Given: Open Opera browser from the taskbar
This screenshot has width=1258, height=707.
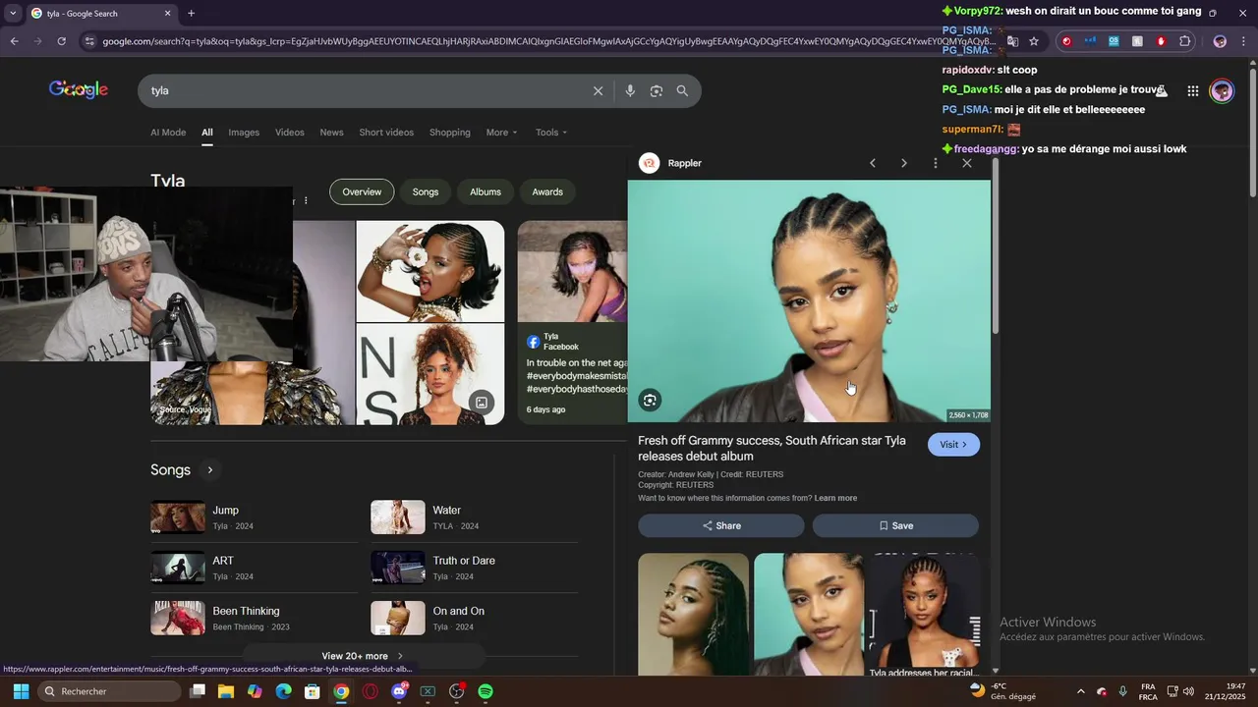Looking at the screenshot, I should click(371, 691).
